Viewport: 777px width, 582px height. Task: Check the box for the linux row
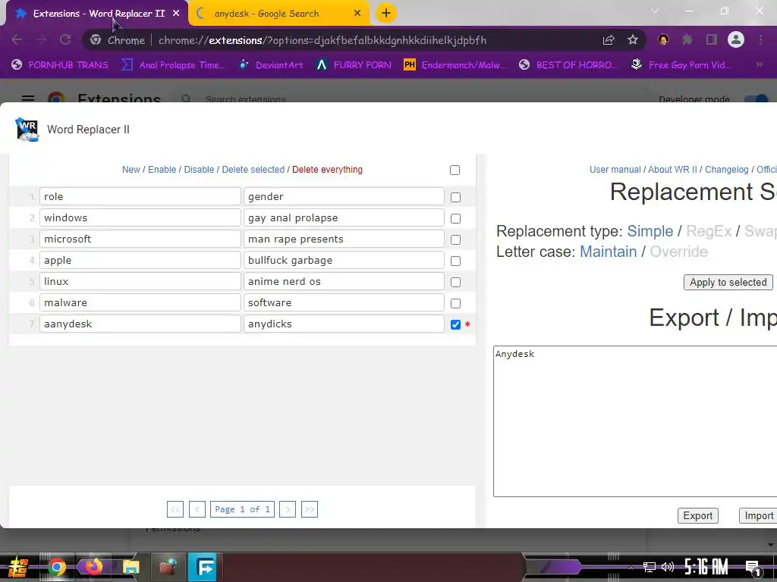(x=455, y=282)
